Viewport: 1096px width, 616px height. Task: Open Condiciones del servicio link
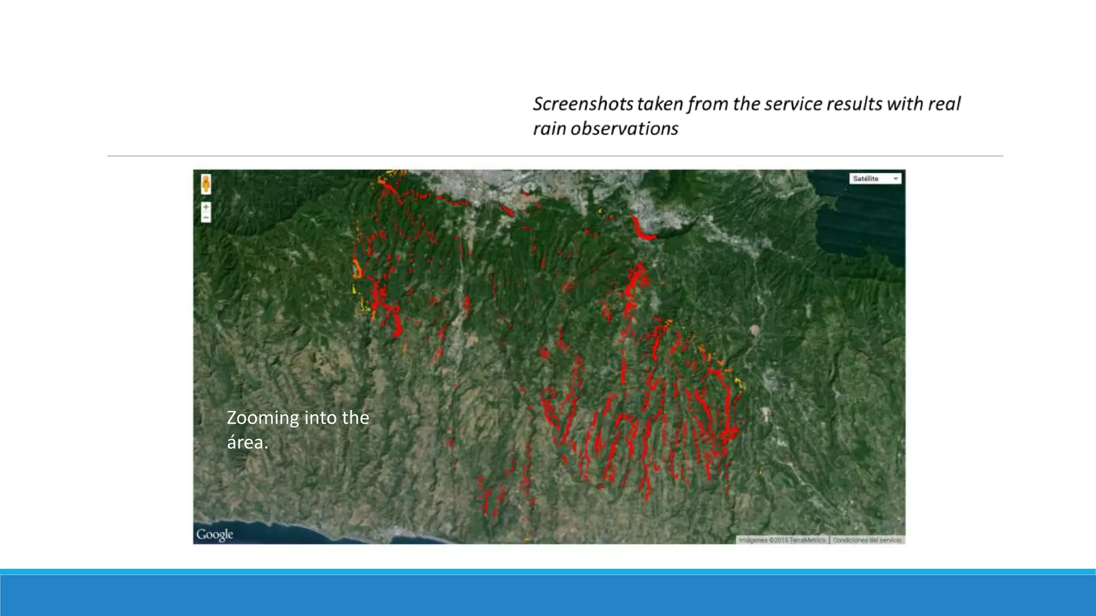(x=867, y=540)
